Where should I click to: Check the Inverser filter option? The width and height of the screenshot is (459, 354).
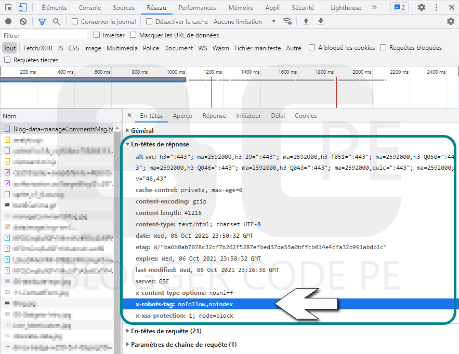tap(97, 35)
